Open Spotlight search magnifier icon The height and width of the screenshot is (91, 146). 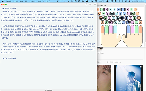[x=123, y=1]
